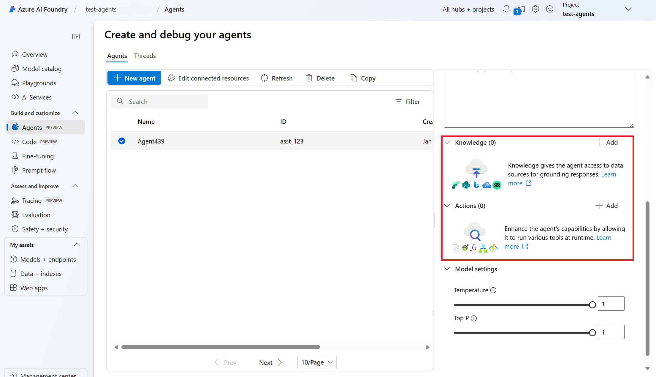
Task: Click the notifications bell icon
Action: [506, 9]
